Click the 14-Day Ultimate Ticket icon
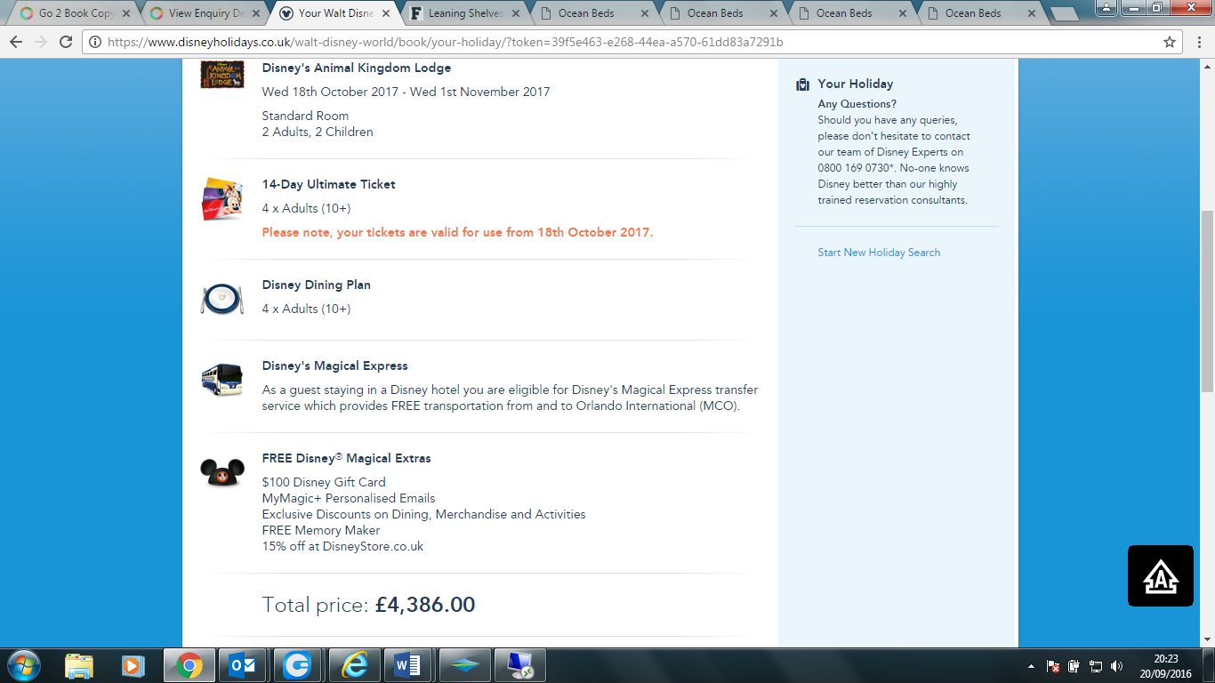Screen dimensions: 1215x683 (222, 199)
